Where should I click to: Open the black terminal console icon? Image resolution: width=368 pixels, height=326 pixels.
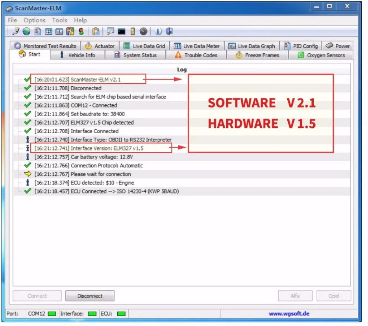(x=121, y=32)
